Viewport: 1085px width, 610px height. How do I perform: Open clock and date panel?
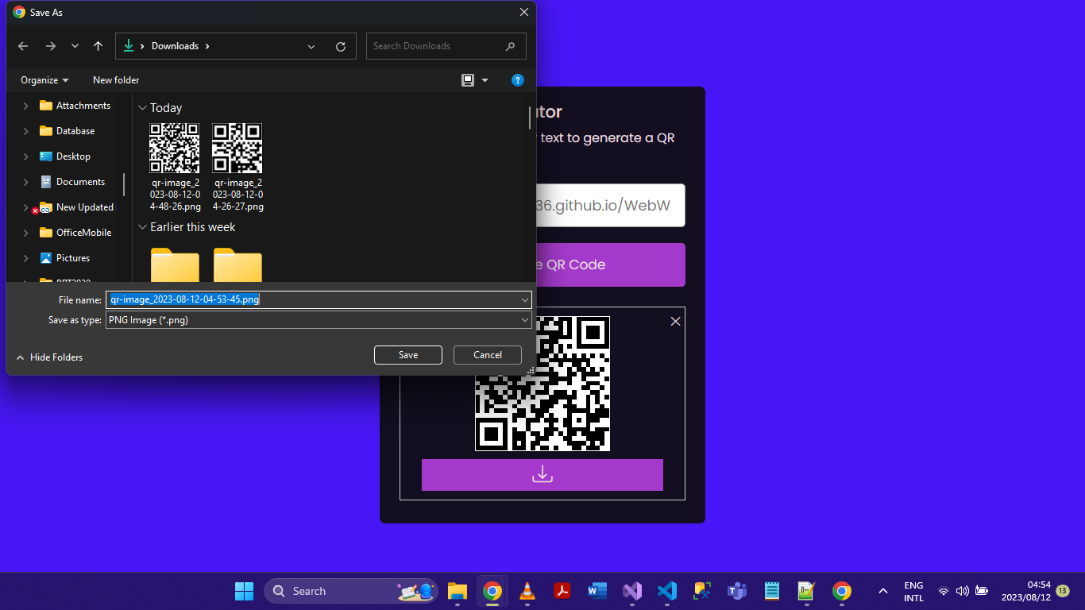(x=1025, y=591)
